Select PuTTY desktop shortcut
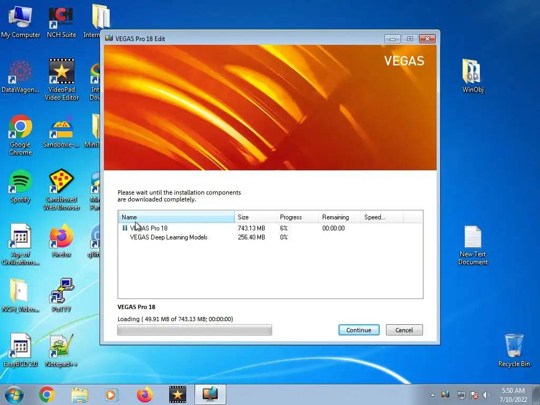This screenshot has width=540, height=405. [x=61, y=295]
